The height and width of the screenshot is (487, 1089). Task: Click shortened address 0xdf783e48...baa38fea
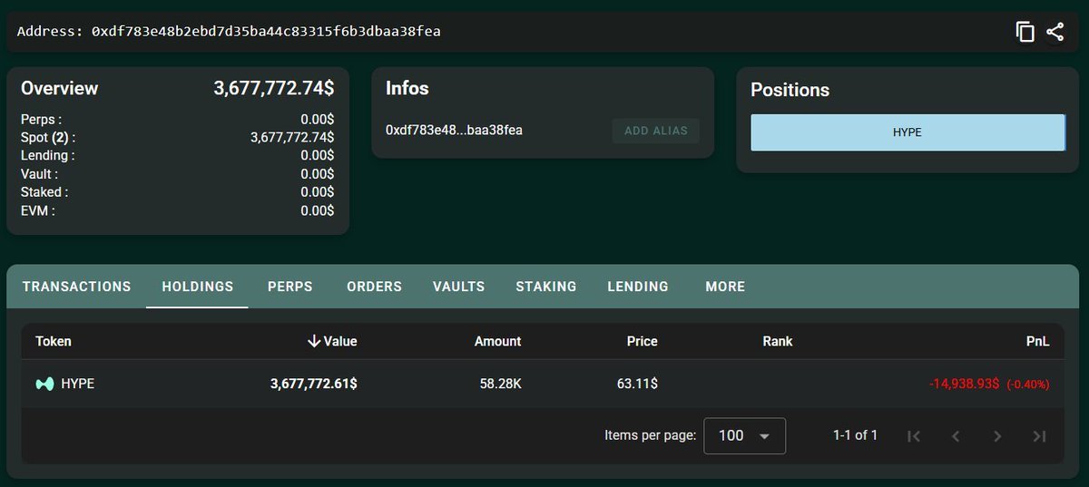tap(454, 131)
